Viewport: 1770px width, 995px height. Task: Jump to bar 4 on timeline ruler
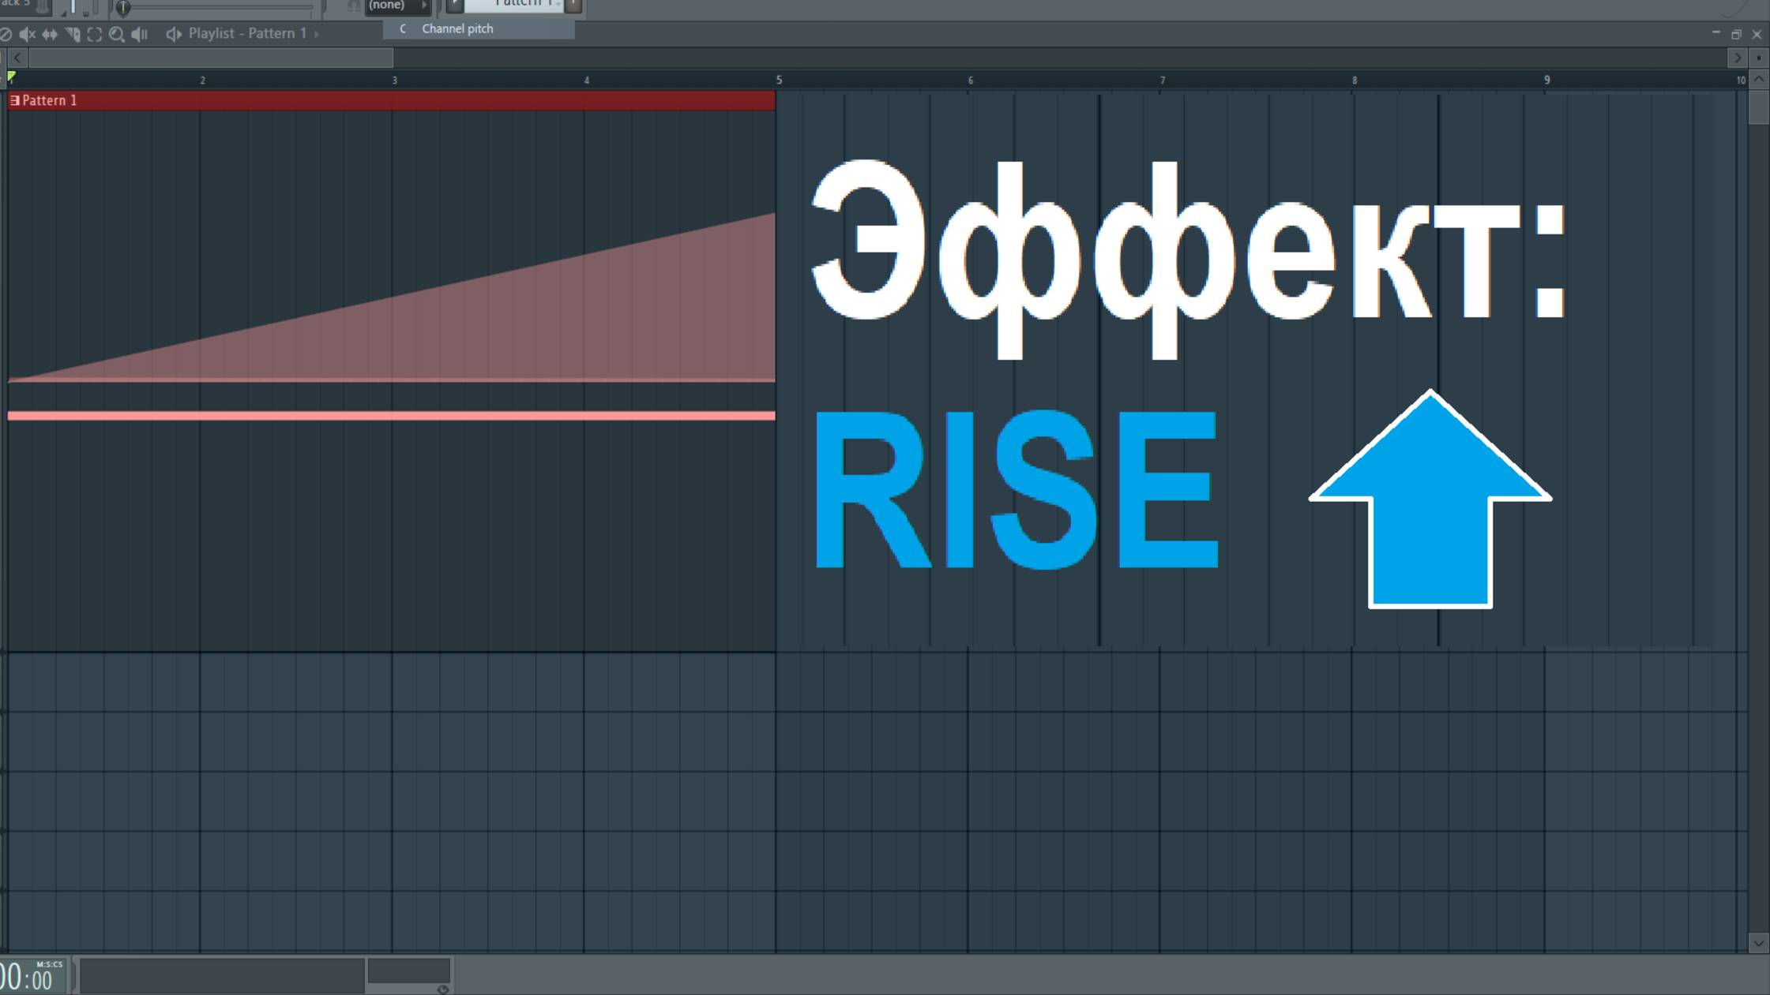pos(587,80)
